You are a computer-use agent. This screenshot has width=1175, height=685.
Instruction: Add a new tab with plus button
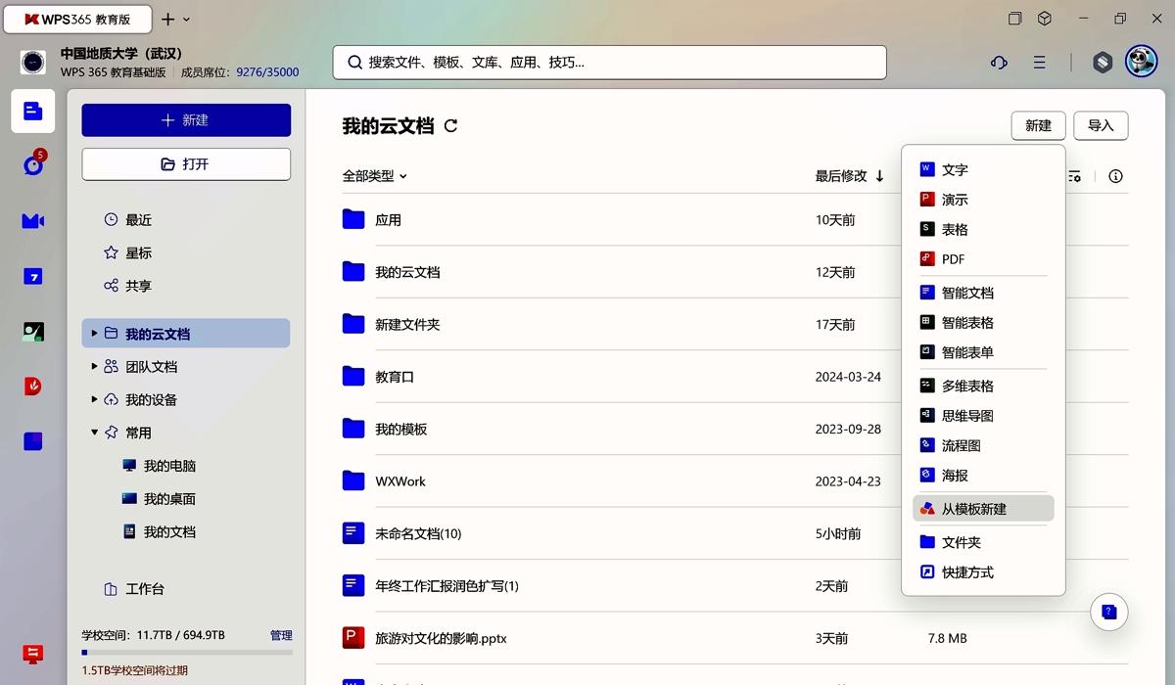[x=167, y=20]
